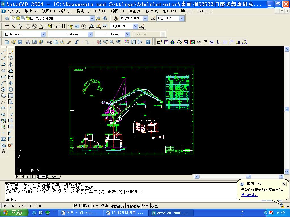Click the 单击此处 link in notification balloon

pos(250,195)
